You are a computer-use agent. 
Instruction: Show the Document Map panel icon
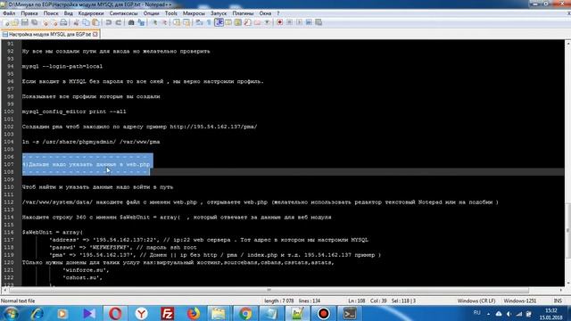pyautogui.click(x=238, y=22)
